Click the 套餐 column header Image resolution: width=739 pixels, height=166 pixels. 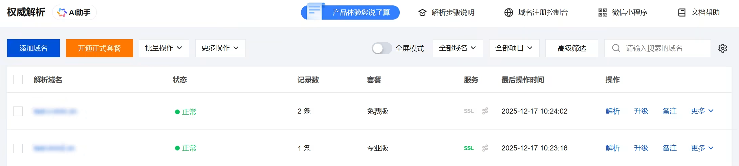pos(374,80)
